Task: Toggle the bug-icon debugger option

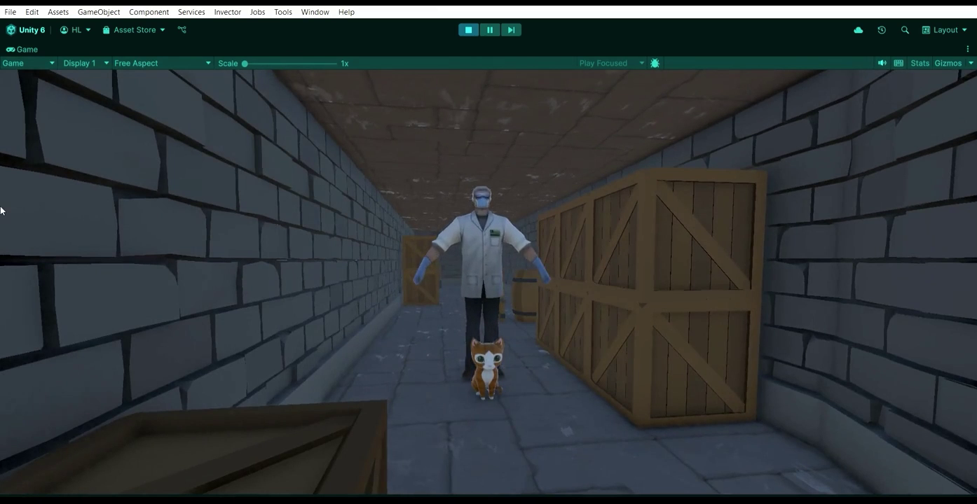Action: pyautogui.click(x=655, y=63)
